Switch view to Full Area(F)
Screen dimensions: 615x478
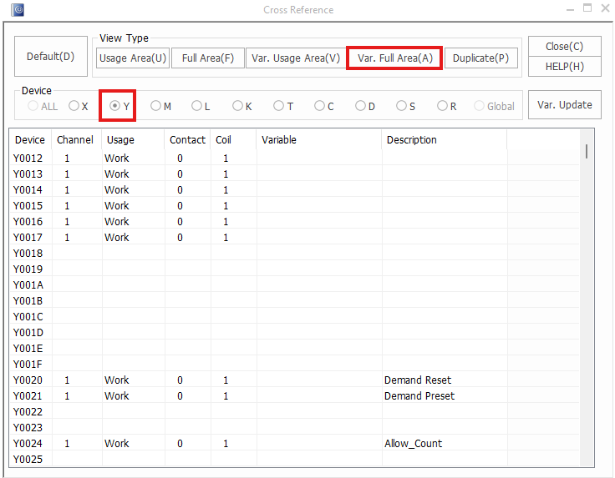tap(208, 58)
